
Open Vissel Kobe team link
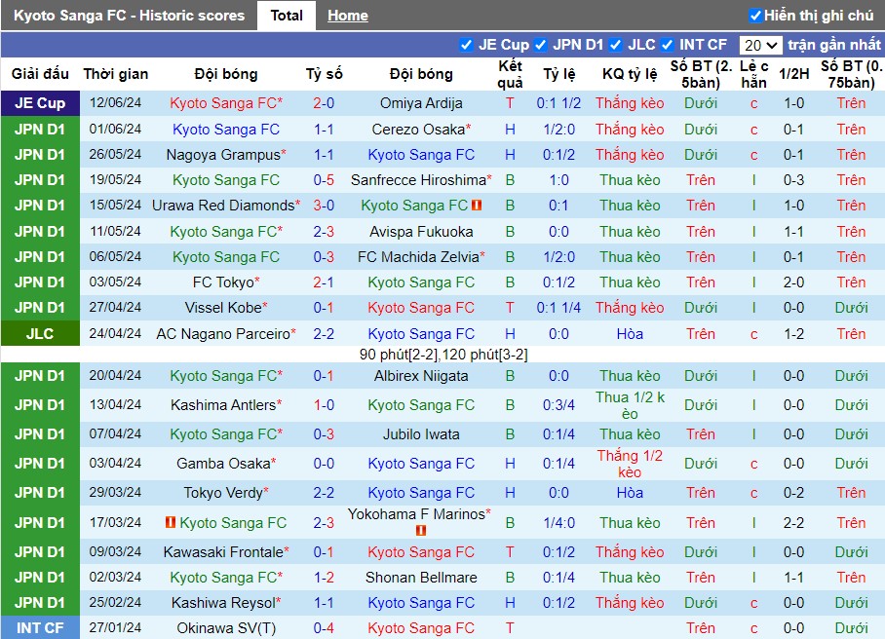click(223, 308)
